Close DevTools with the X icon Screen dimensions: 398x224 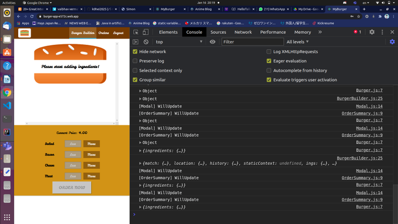[x=392, y=32]
